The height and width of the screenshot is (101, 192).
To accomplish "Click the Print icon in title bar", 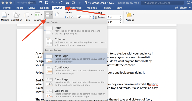I will (67, 3).
